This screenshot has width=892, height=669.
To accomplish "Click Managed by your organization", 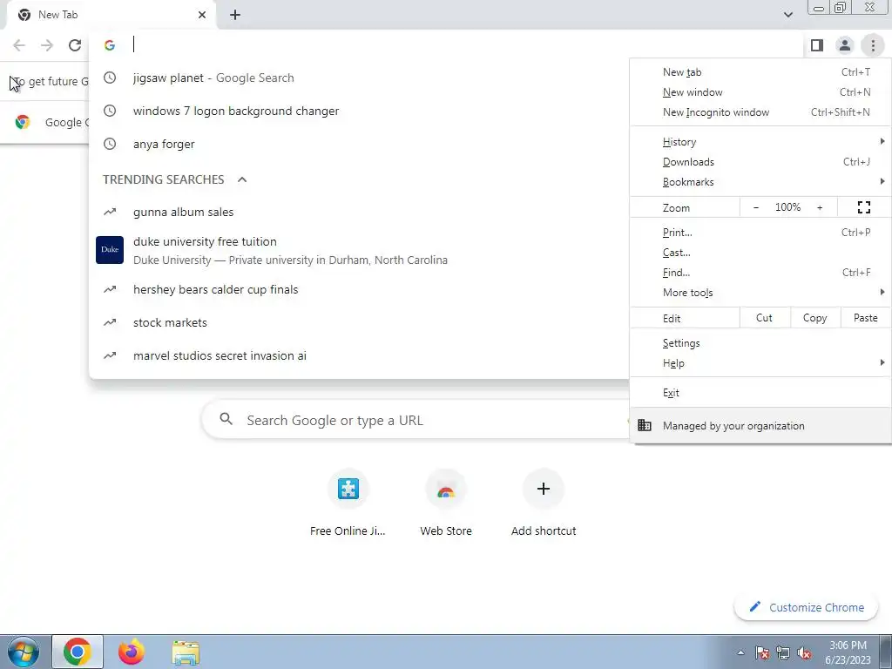I will [x=760, y=425].
